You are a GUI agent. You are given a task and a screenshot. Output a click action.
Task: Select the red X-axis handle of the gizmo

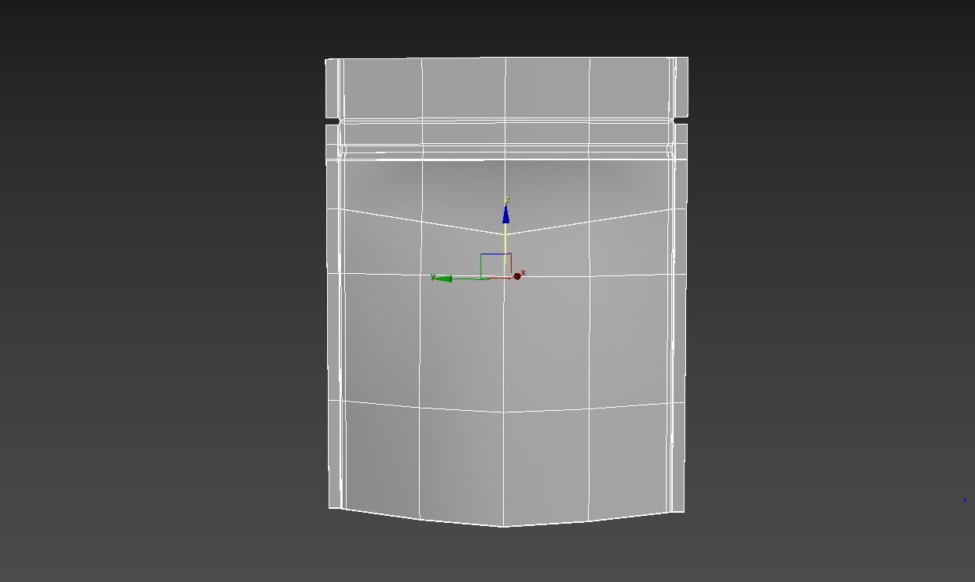click(517, 276)
